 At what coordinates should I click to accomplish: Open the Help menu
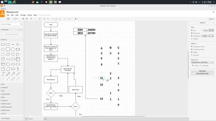tap(35, 15)
